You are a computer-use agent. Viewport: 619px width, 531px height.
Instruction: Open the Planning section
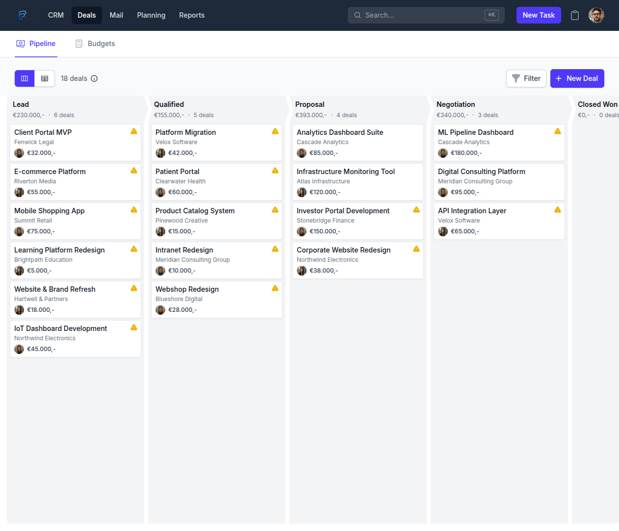[151, 15]
